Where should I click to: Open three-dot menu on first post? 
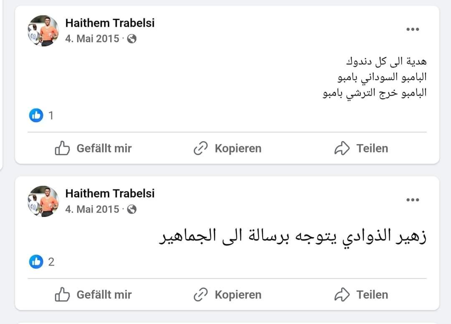(x=413, y=29)
